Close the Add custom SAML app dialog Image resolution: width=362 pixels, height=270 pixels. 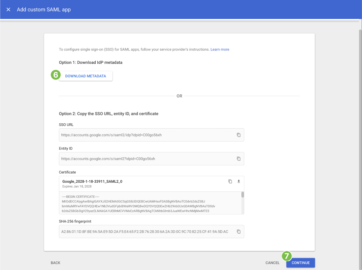tap(8, 10)
